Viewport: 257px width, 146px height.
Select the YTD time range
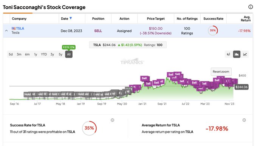44,54
